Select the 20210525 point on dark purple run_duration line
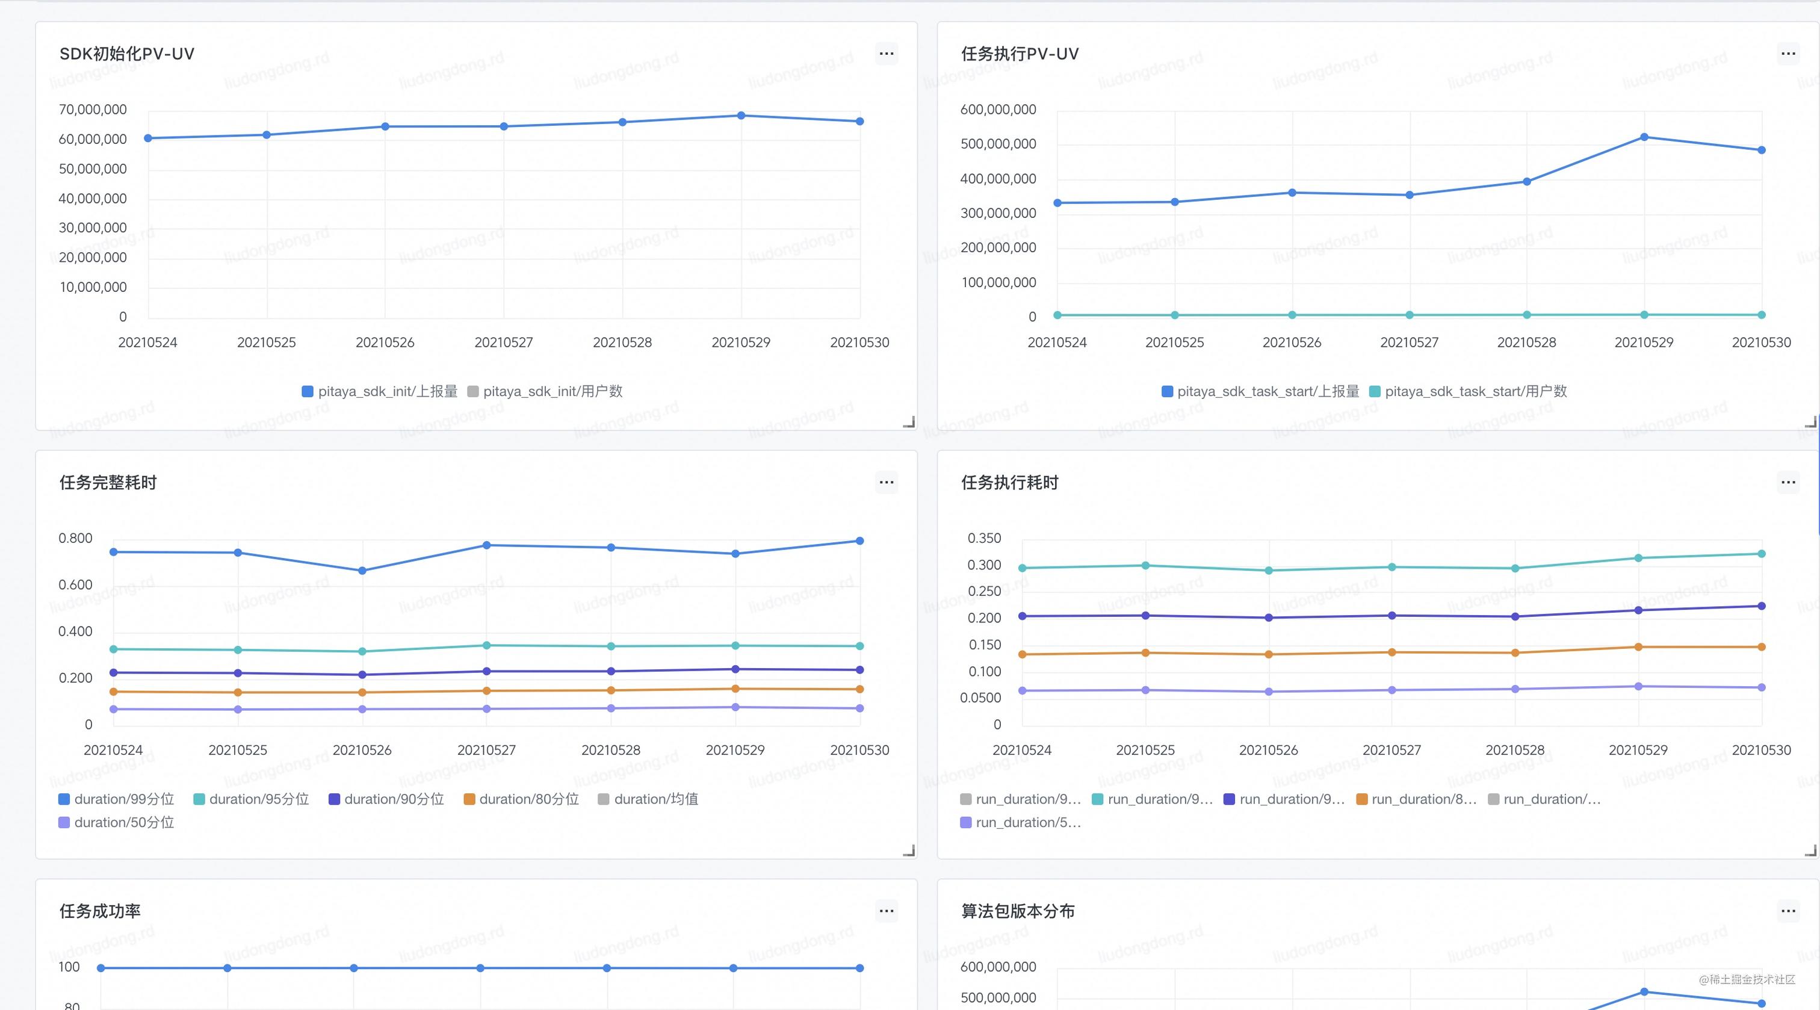Image resolution: width=1820 pixels, height=1010 pixels. click(x=1146, y=616)
